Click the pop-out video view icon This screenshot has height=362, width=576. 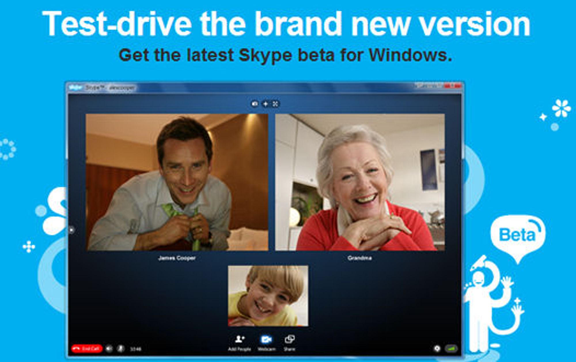(x=265, y=104)
